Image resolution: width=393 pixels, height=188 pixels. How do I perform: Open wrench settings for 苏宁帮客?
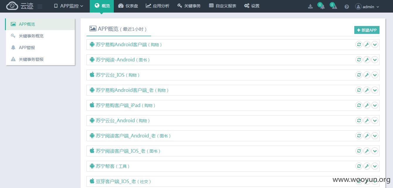367,166
